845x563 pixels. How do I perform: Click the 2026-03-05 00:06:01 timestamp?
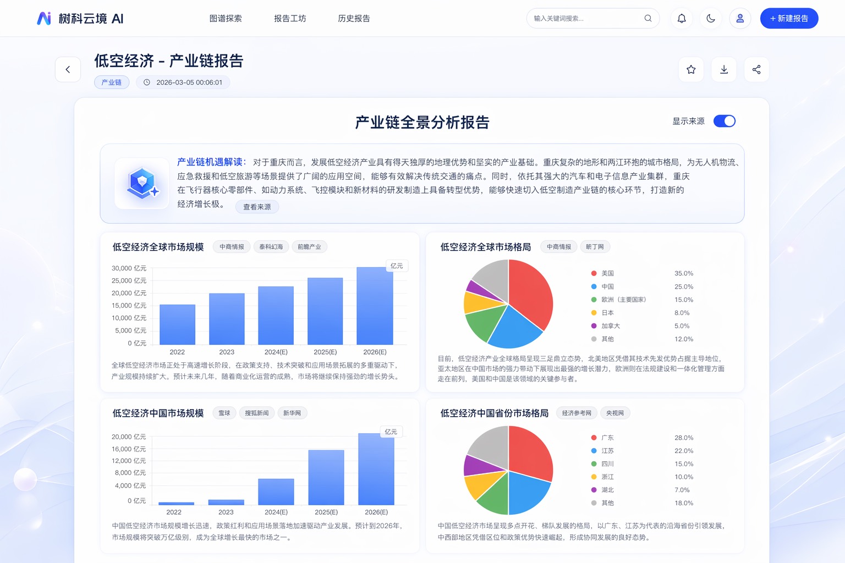click(189, 82)
